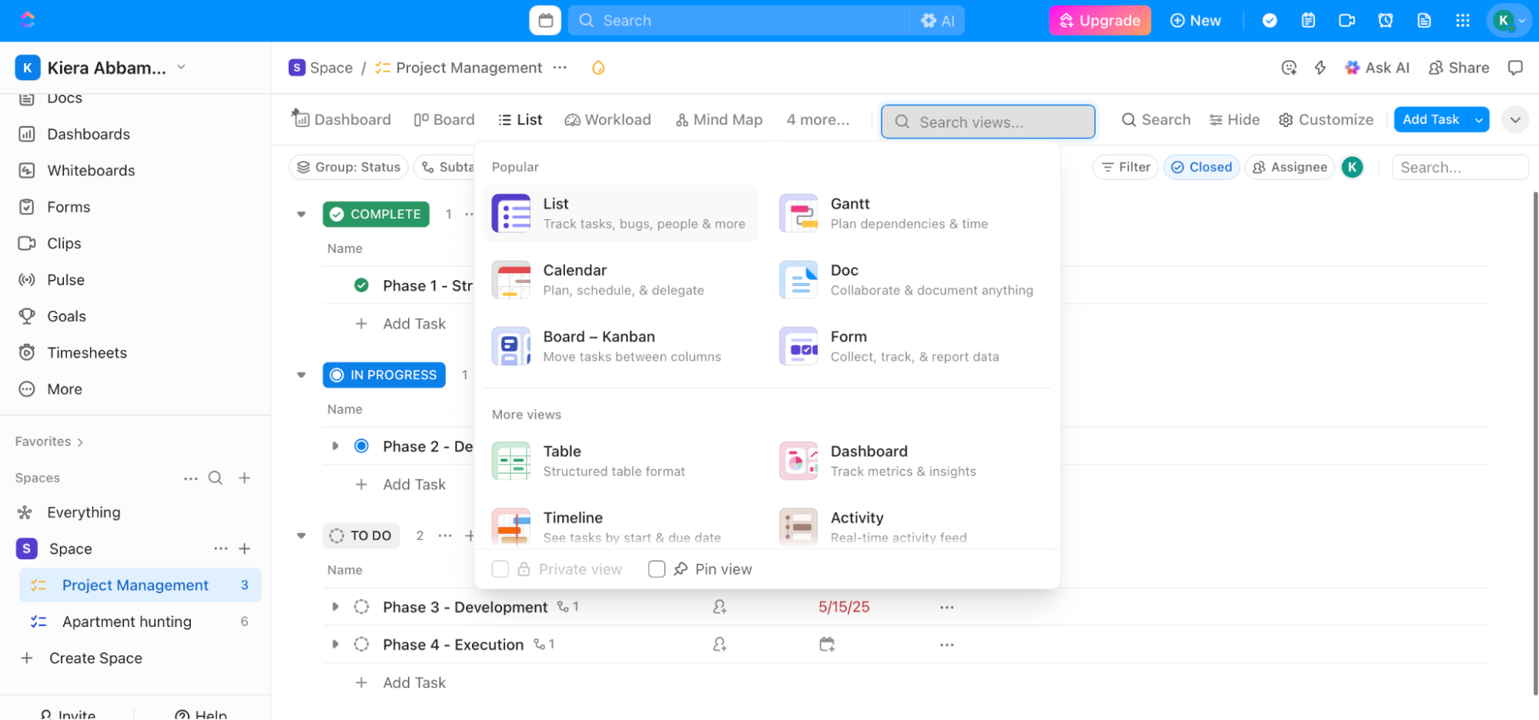The image size is (1539, 720).
Task: Open the 4 more views menu
Action: [x=817, y=119]
